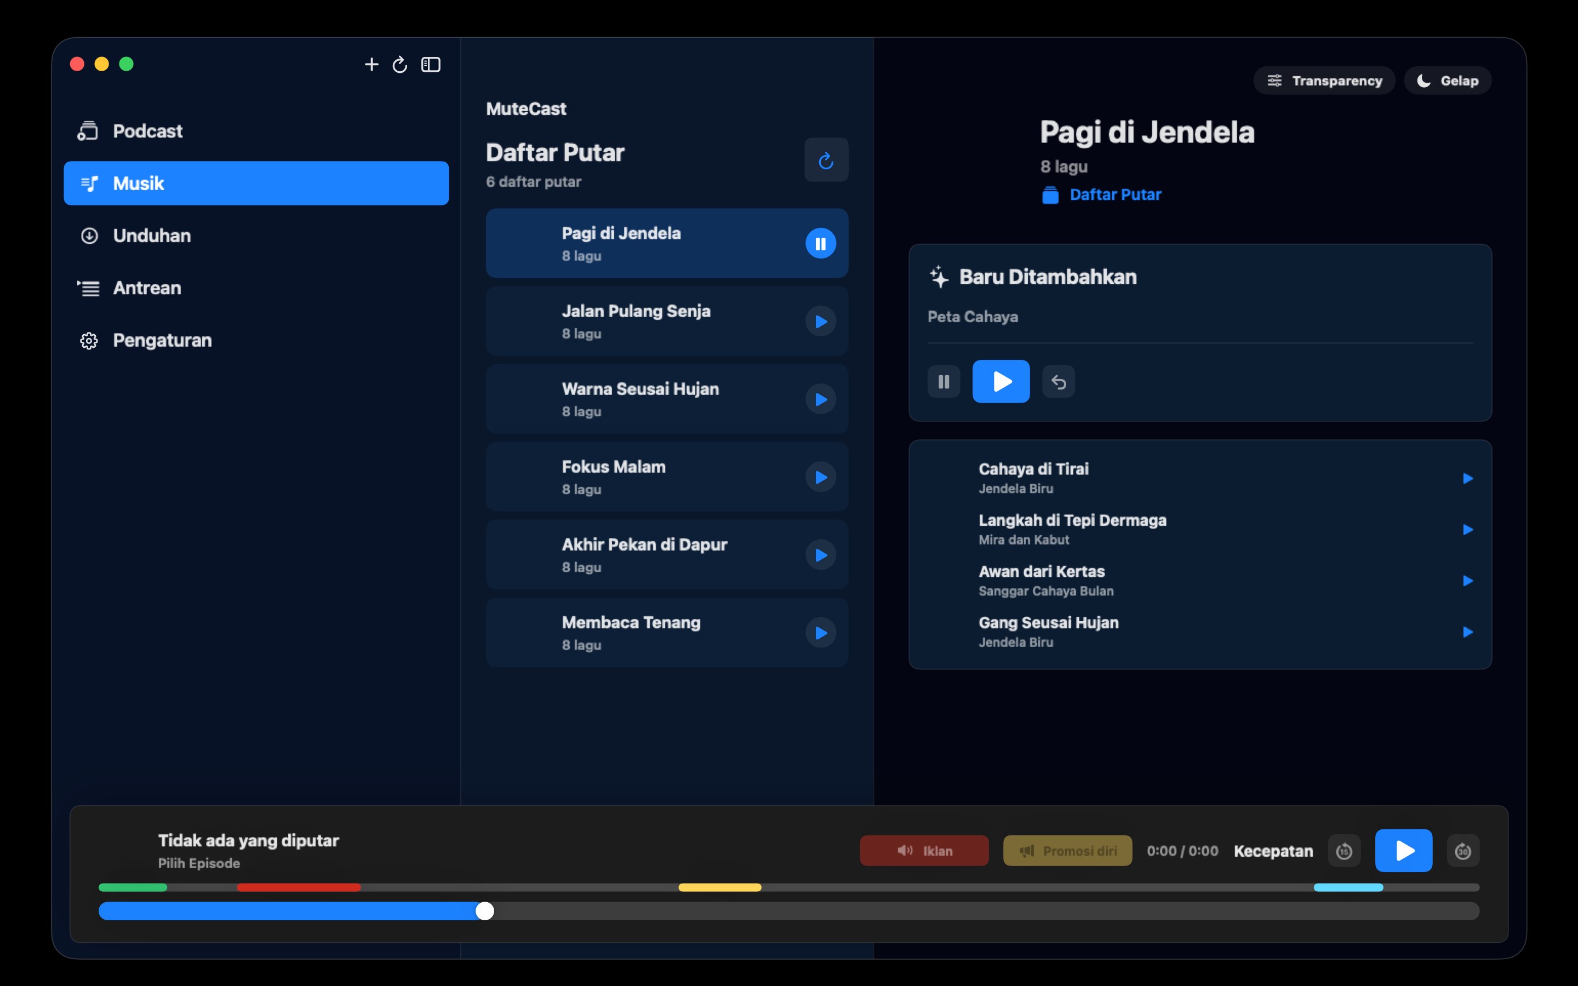Click the red segment on the marker bar

299,887
